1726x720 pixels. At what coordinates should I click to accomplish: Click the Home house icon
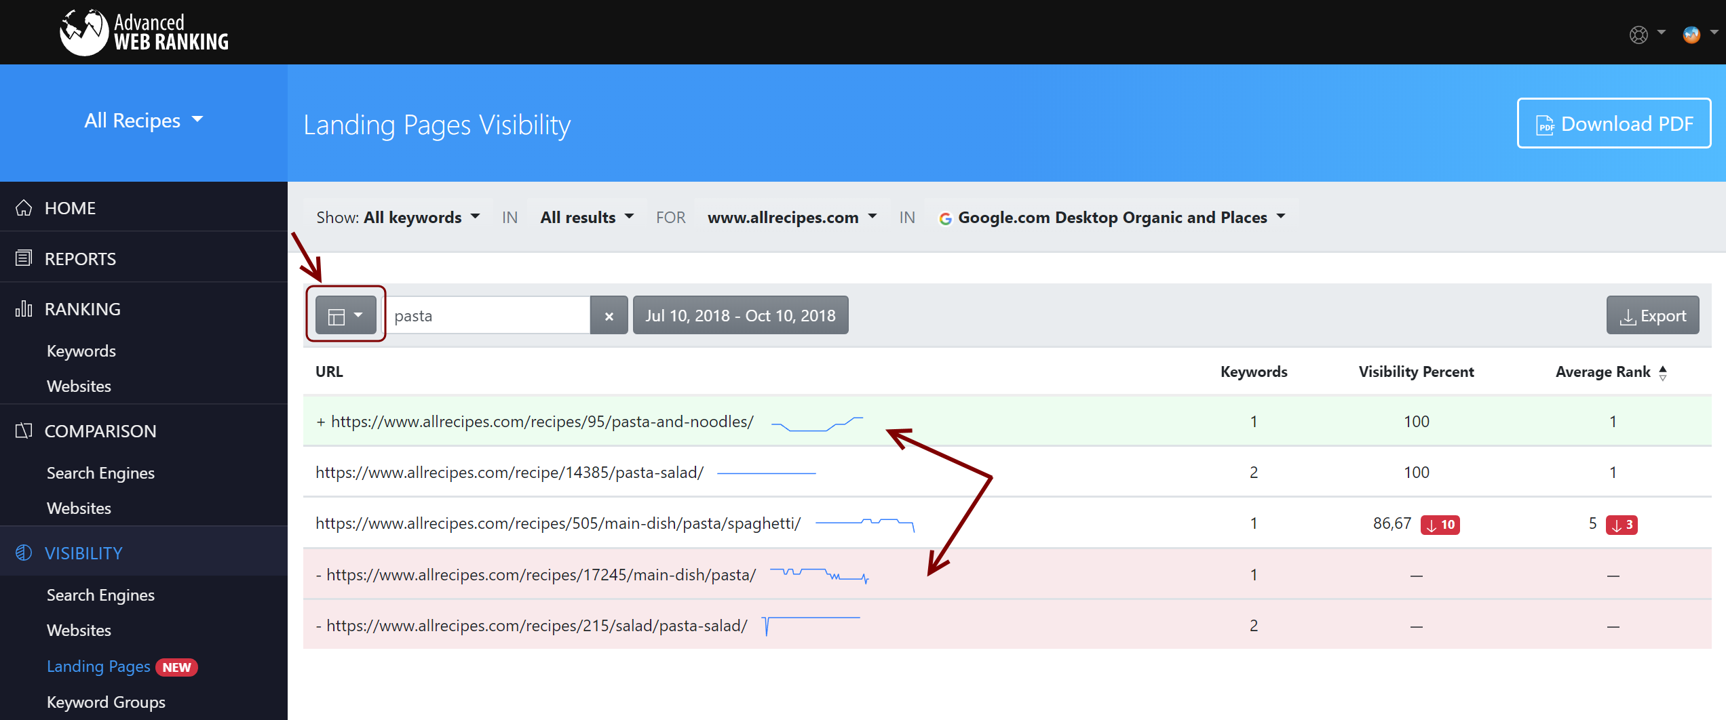(24, 207)
